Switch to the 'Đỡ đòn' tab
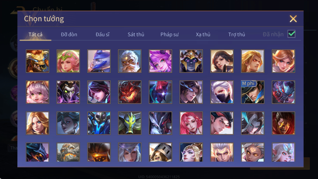 (69, 35)
